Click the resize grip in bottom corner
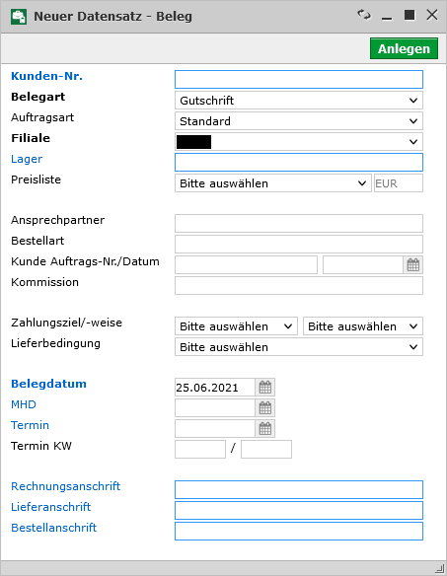 440,569
